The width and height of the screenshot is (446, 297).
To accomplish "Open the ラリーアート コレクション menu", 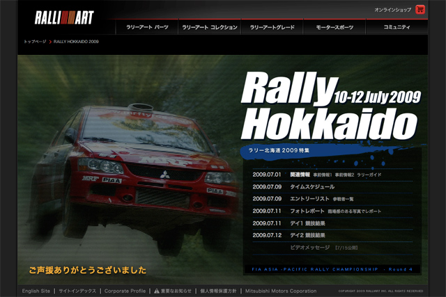I will pos(210,27).
